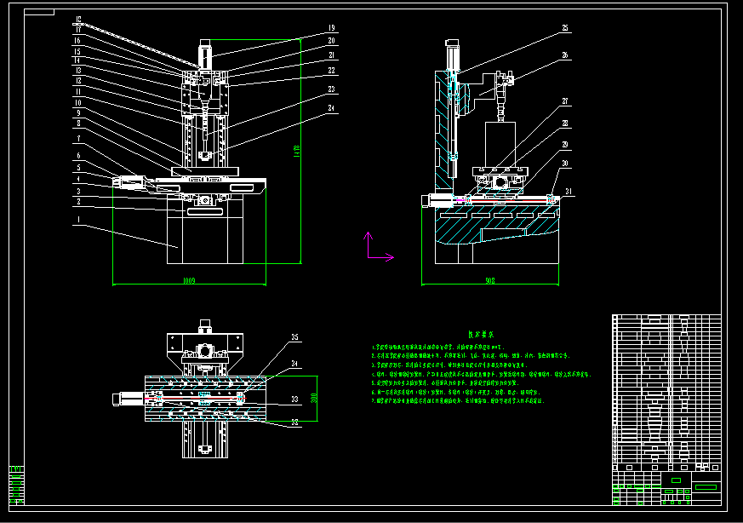Click the green technical requirements heading
The height and width of the screenshot is (523, 743).
click(481, 334)
